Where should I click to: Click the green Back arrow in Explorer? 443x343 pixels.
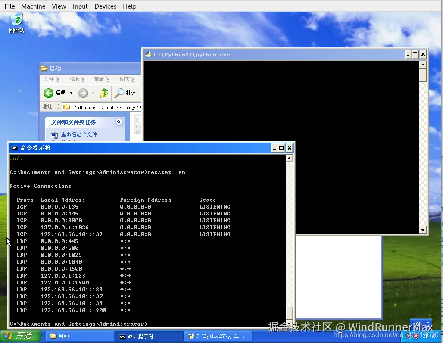(49, 93)
